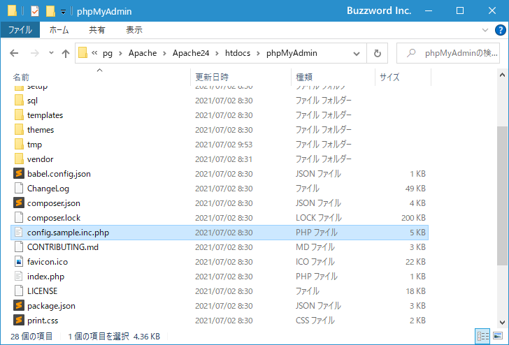
Task: Switch to large icons view in status bar
Action: click(498, 336)
